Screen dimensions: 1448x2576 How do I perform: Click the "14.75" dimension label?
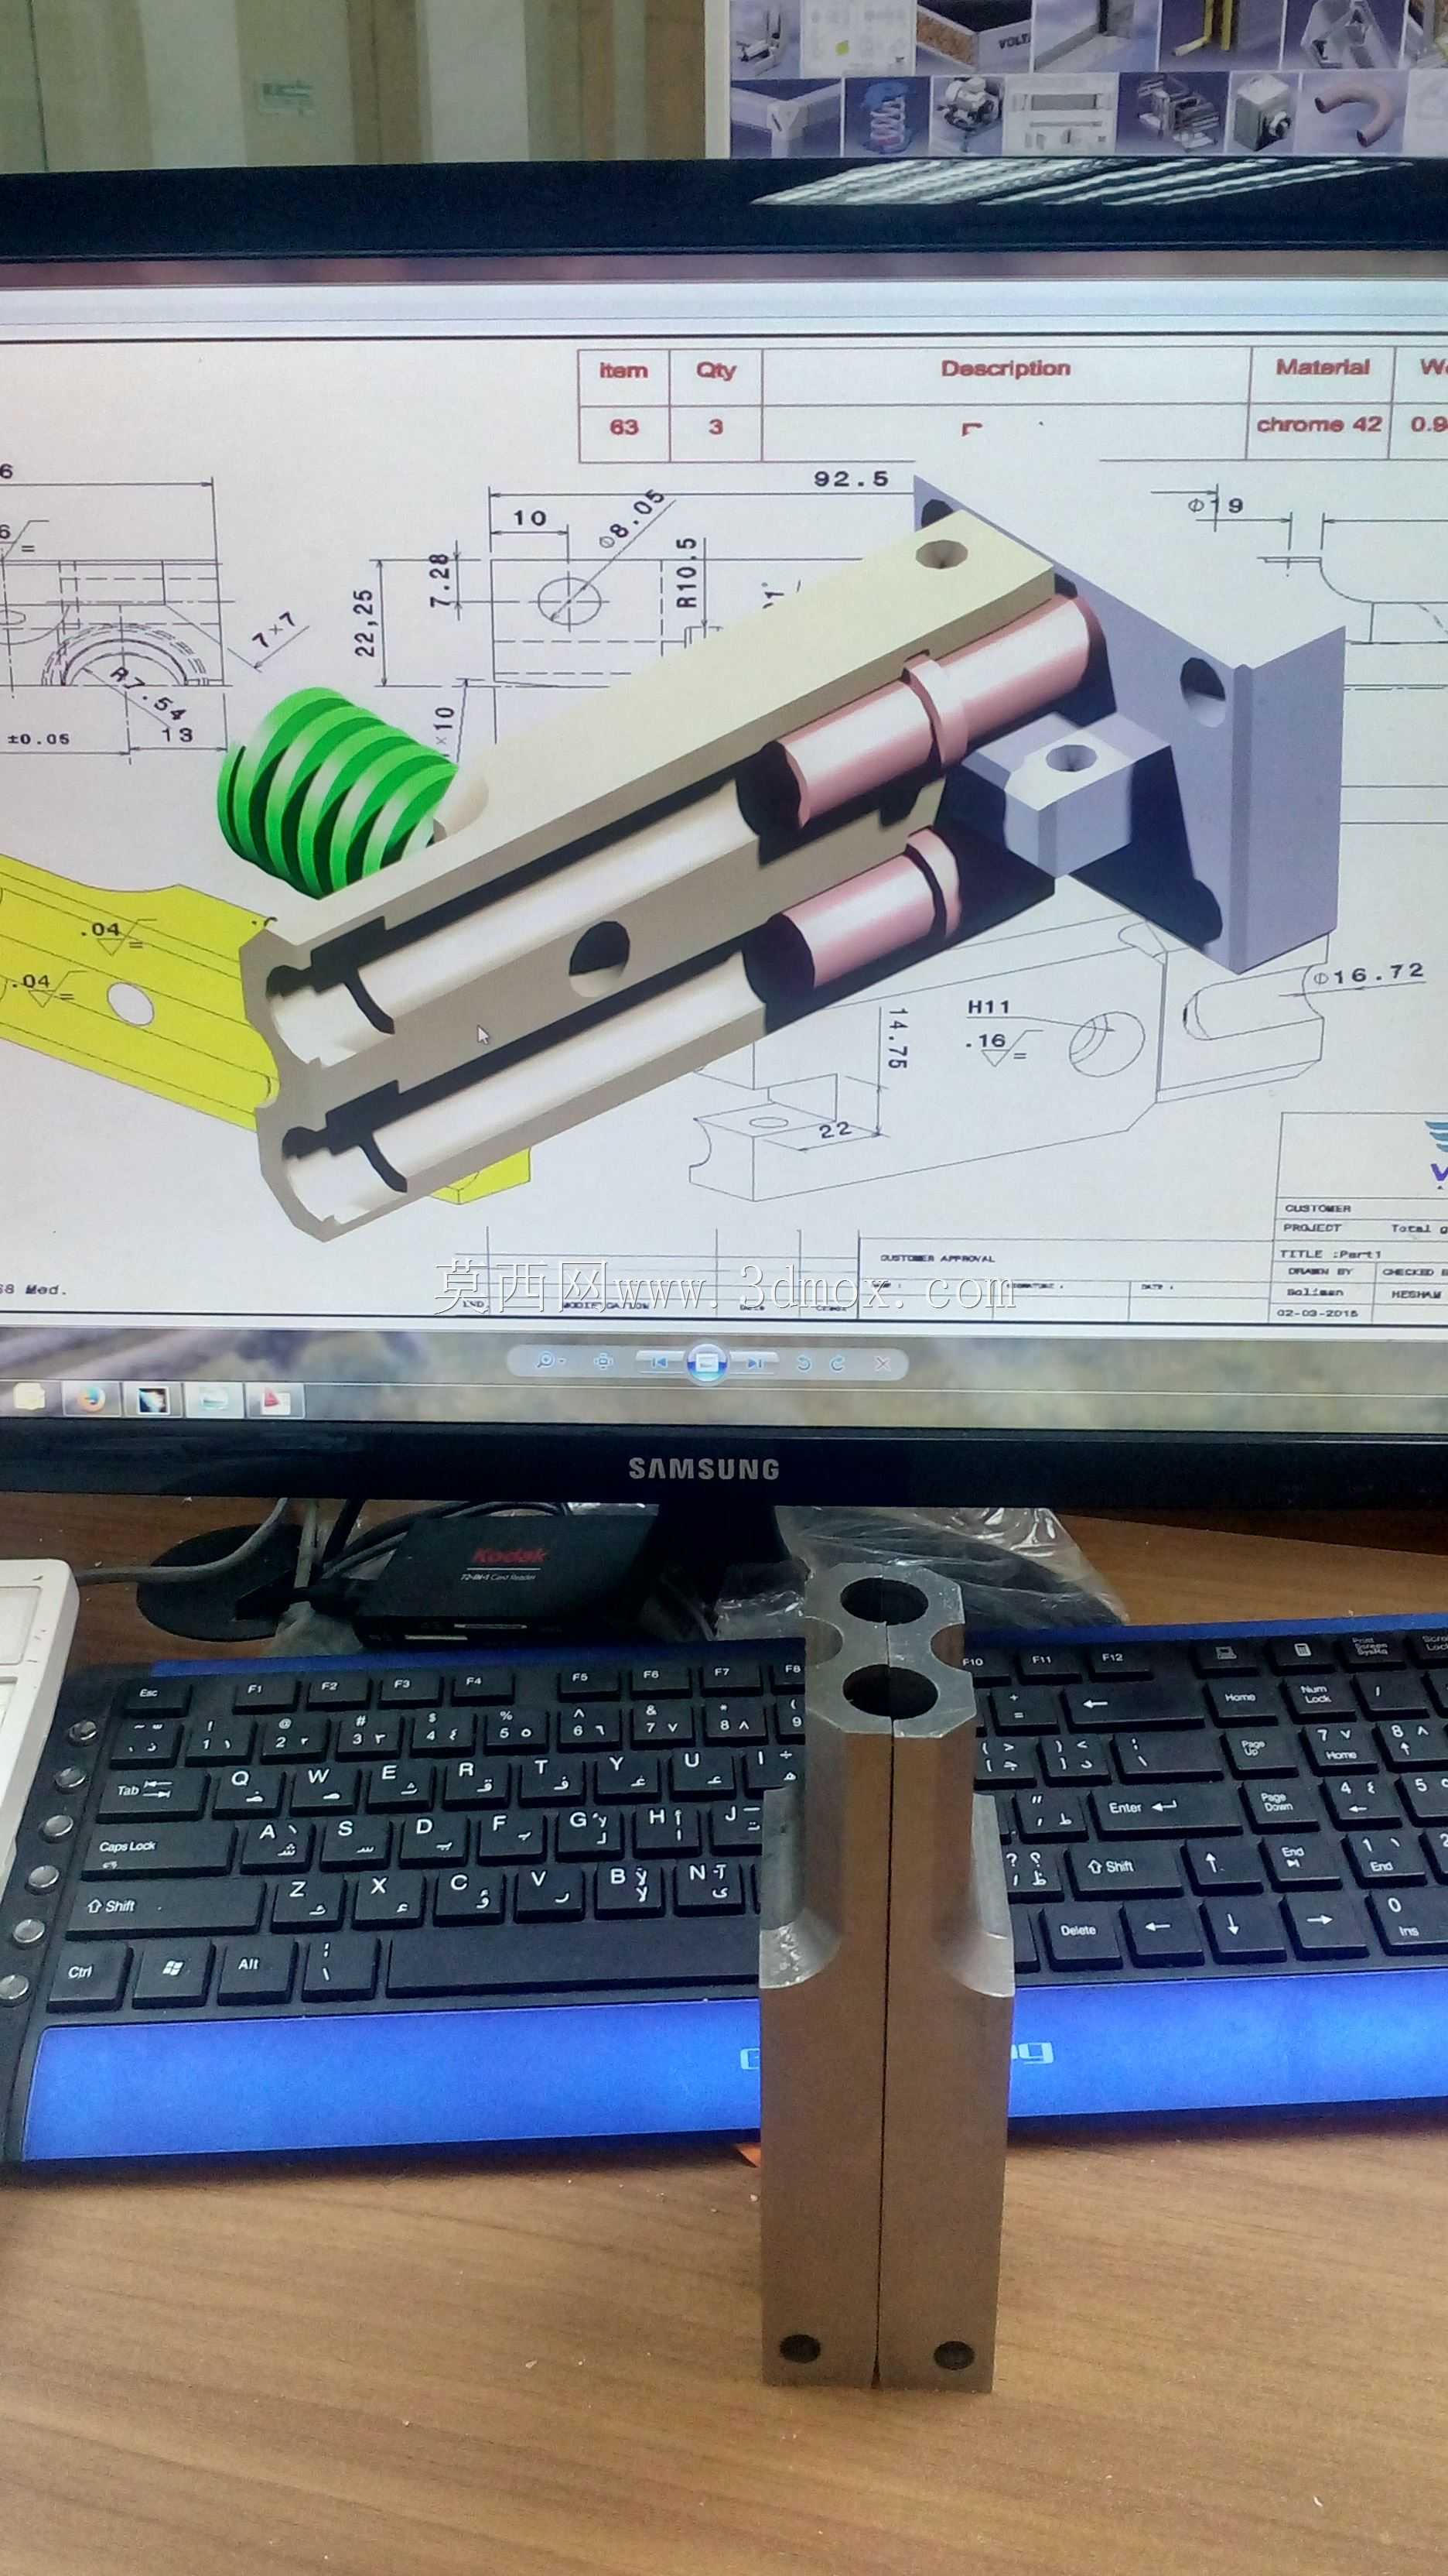click(897, 1037)
